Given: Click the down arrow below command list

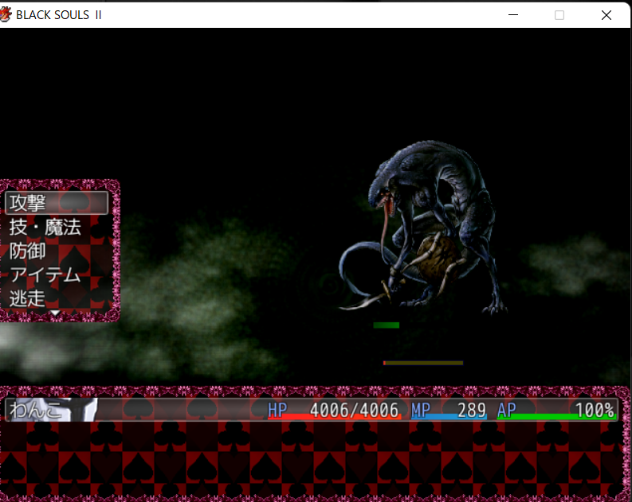Looking at the screenshot, I should click(x=55, y=314).
